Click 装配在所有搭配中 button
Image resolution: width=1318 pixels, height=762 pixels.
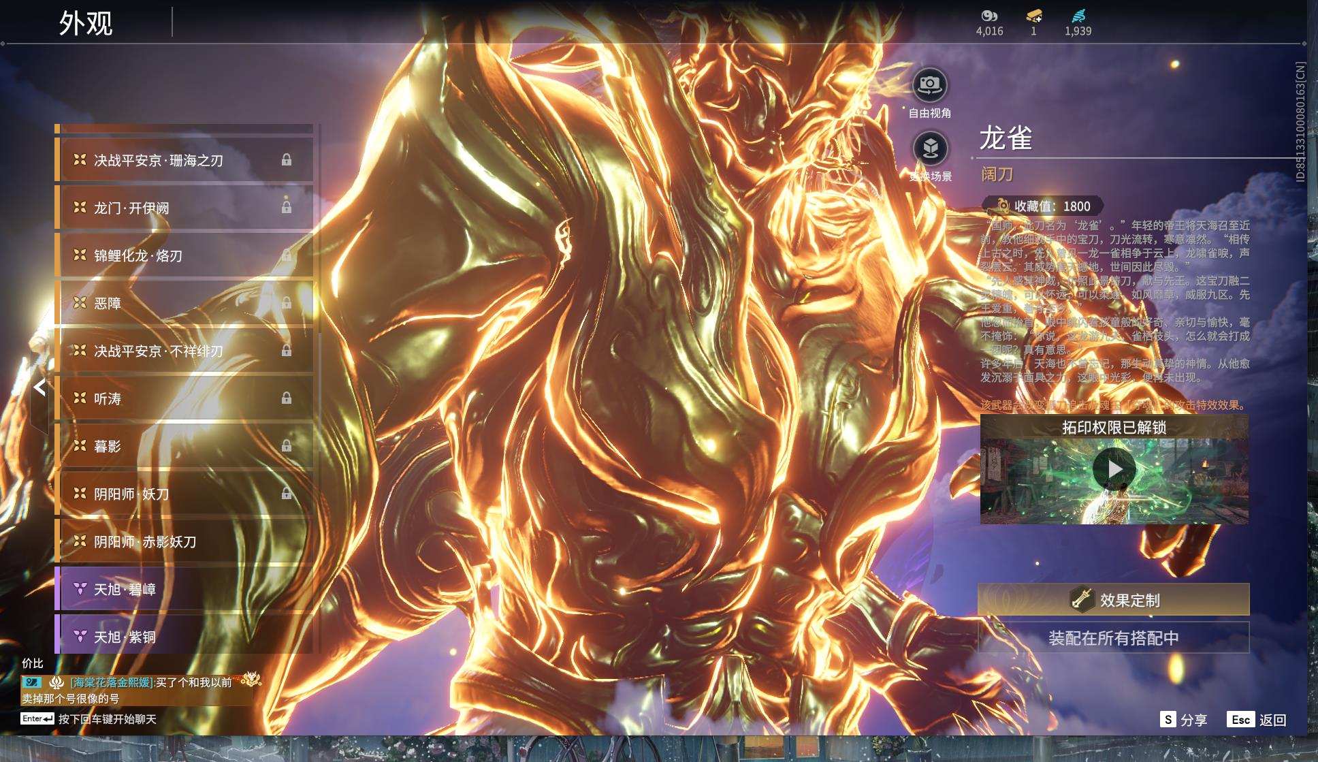1114,637
